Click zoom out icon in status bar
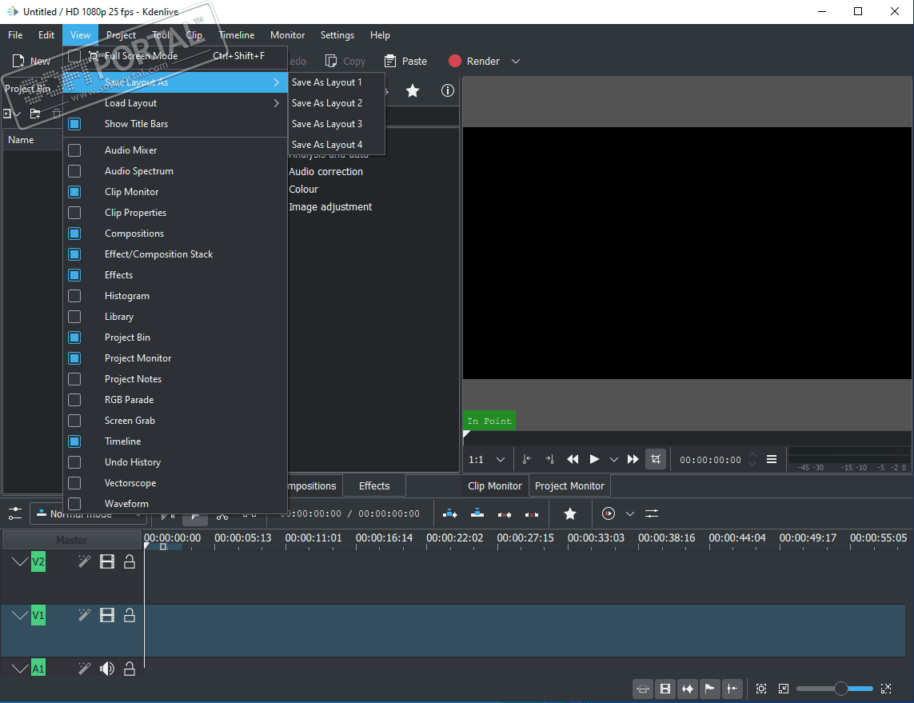This screenshot has height=703, width=914. (784, 689)
